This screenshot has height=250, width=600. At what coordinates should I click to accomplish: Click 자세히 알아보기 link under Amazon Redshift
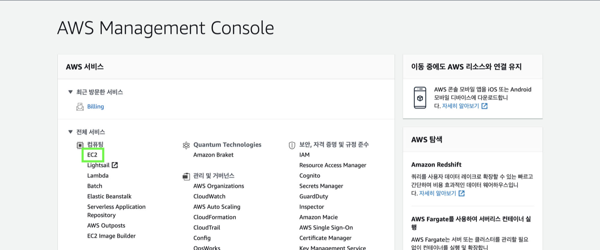point(437,193)
